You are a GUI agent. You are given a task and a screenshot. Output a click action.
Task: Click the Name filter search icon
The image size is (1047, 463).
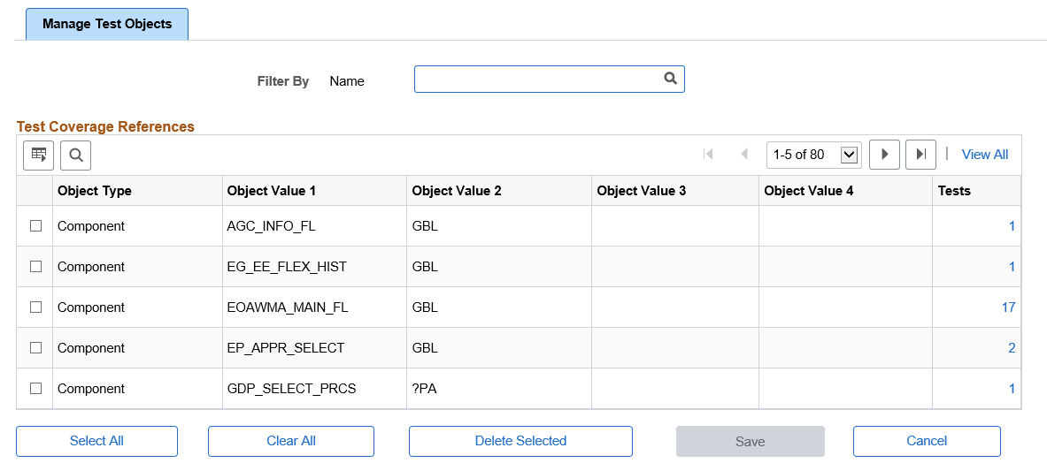670,79
